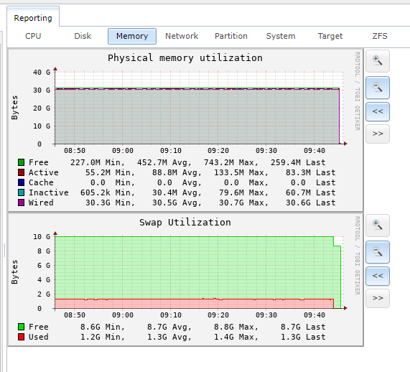Viewport: 410px width, 372px height.
Task: Select the Target reporting tab
Action: pos(330,36)
